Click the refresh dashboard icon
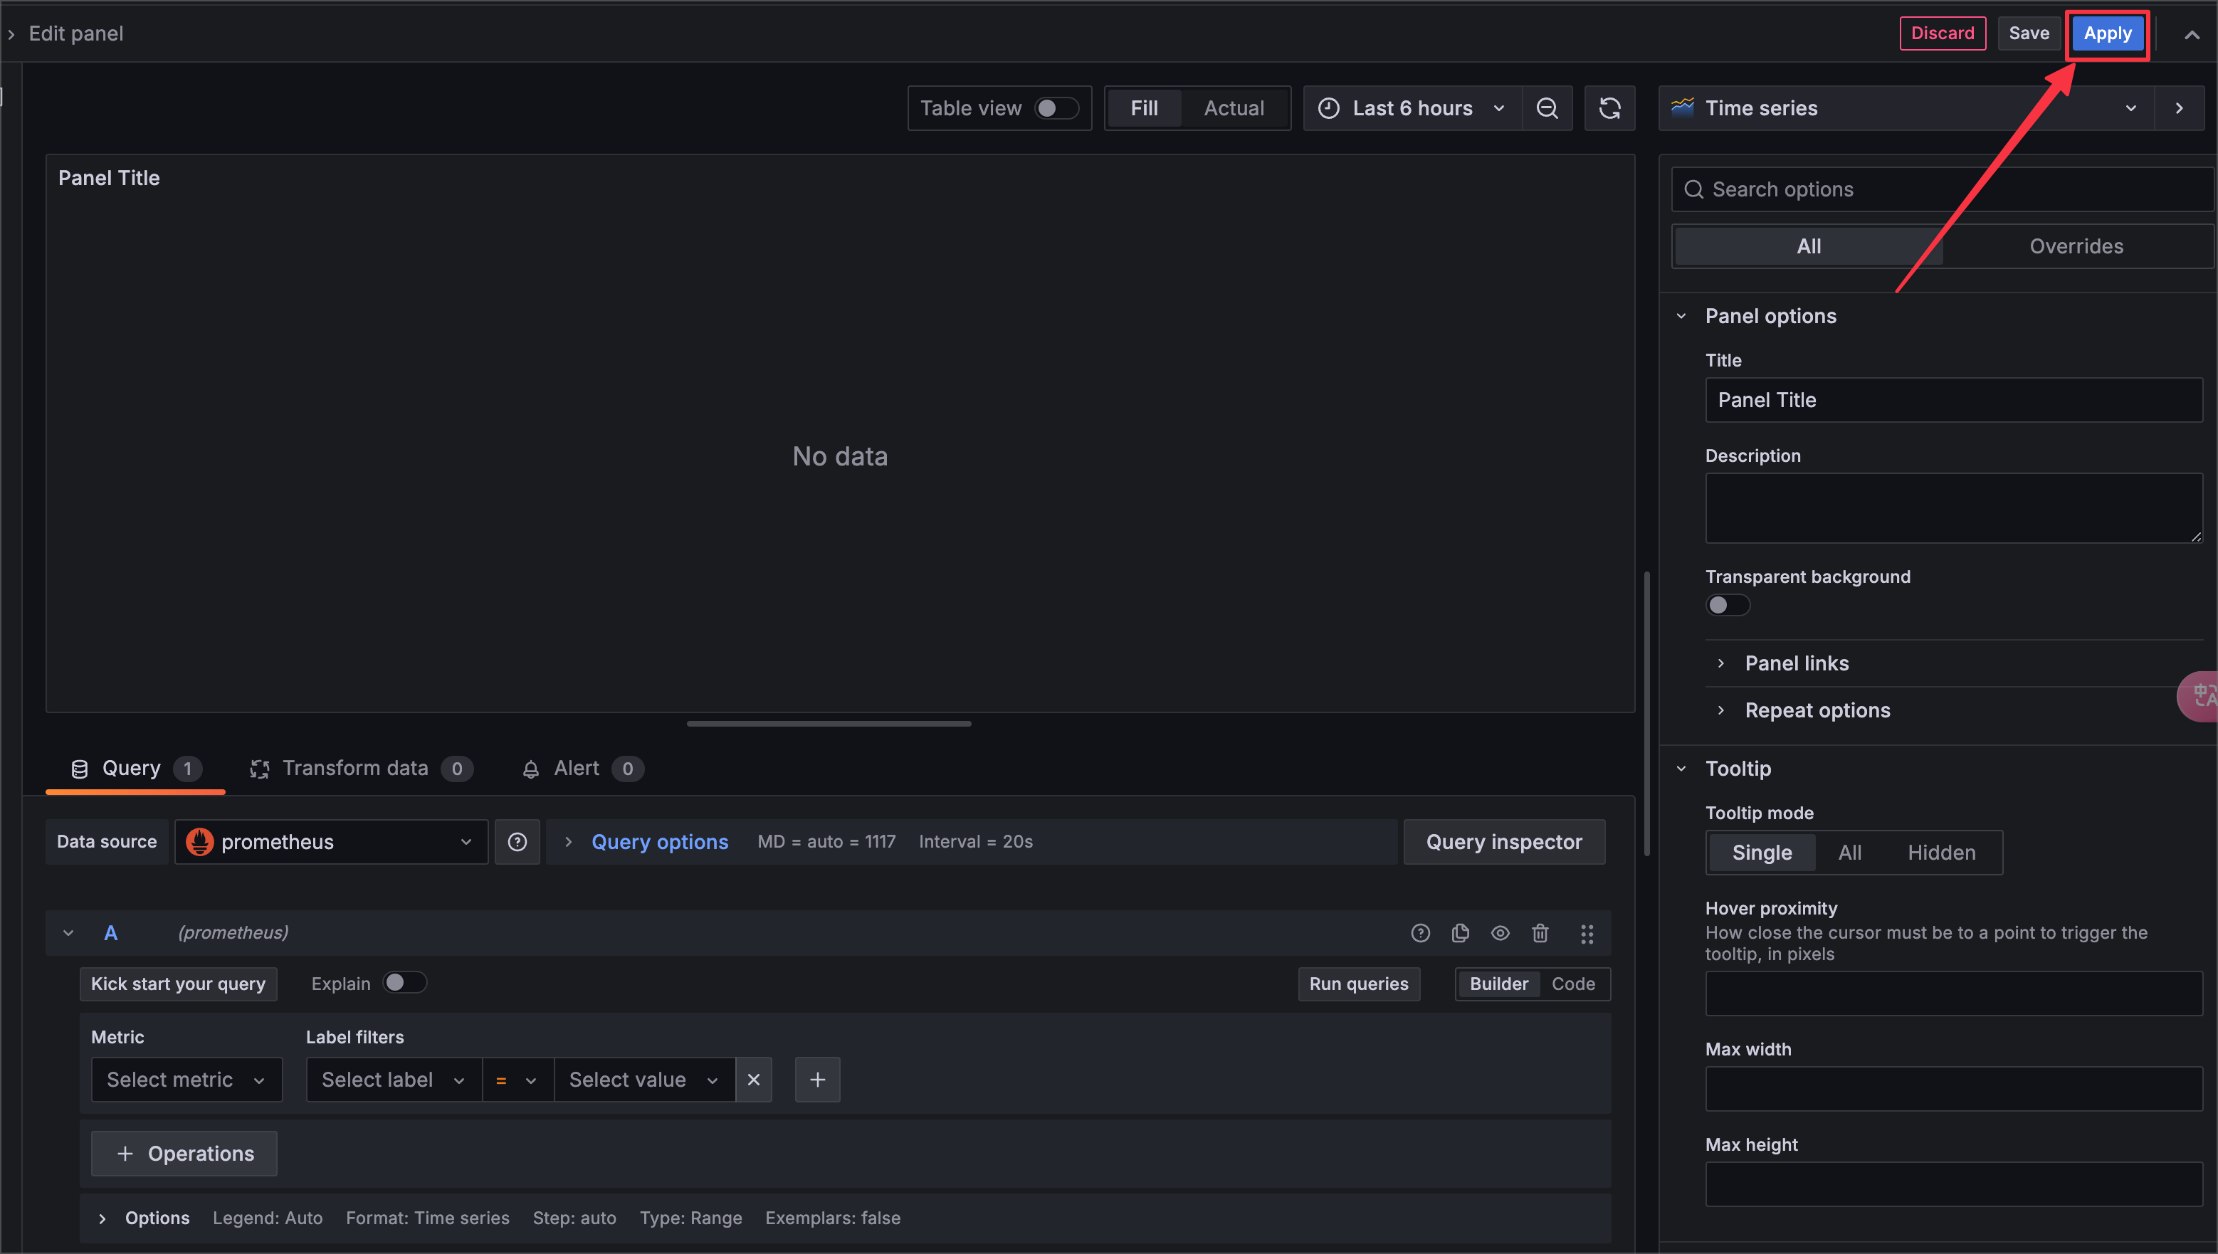 tap(1609, 108)
